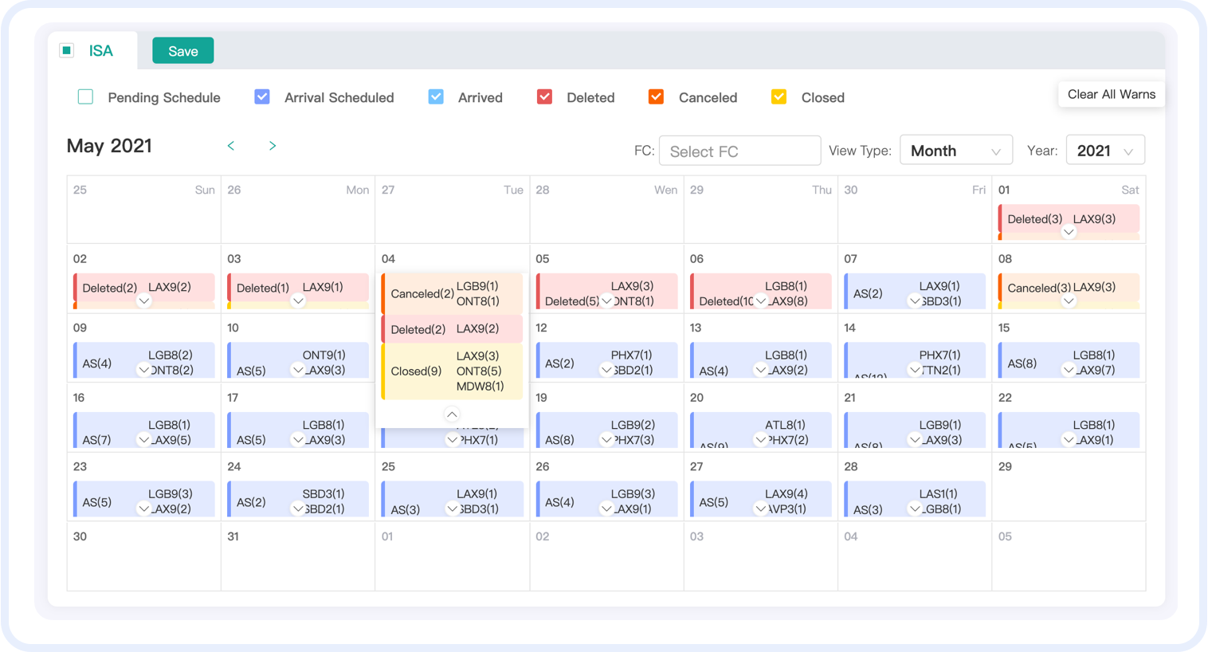
Task: Expand events chevron on May 14
Action: [915, 370]
